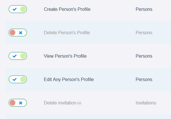Image resolution: width=171 pixels, height=119 pixels.
Task: Enable the Delete invitation toggle
Action: (x=18, y=103)
